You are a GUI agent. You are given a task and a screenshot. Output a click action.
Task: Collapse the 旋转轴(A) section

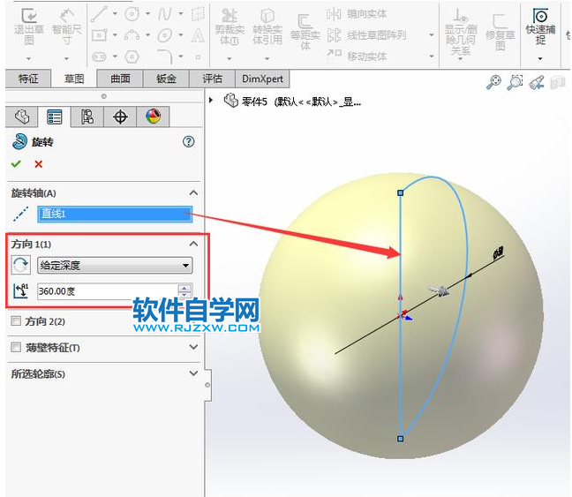click(x=193, y=193)
